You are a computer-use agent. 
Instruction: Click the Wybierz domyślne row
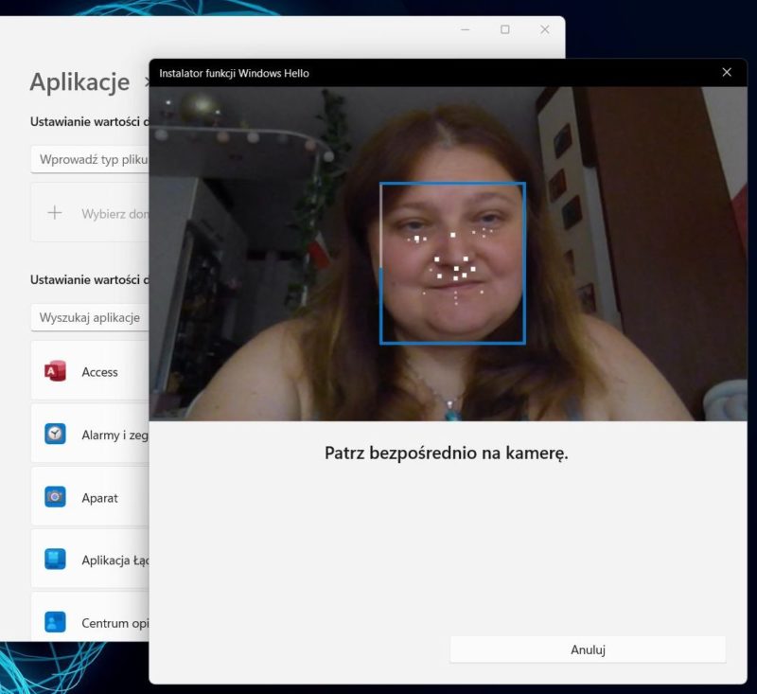pos(90,212)
